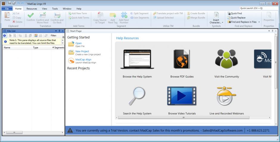Viewport: 280px width, 142px height.
Task: Switch to the Window ribbon tab
Action: click(67, 9)
